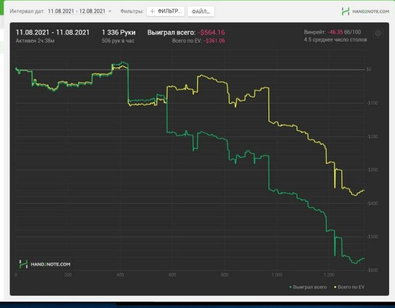Select the -$564.16 total winnings value
Screen dimensions: 395x308
212,33
